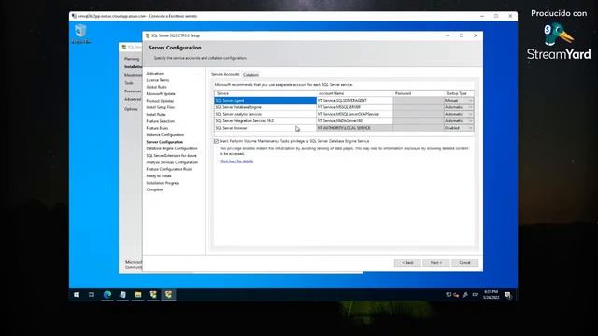Select Options in the Installation Center window
The width and height of the screenshot is (598, 336).
click(131, 109)
